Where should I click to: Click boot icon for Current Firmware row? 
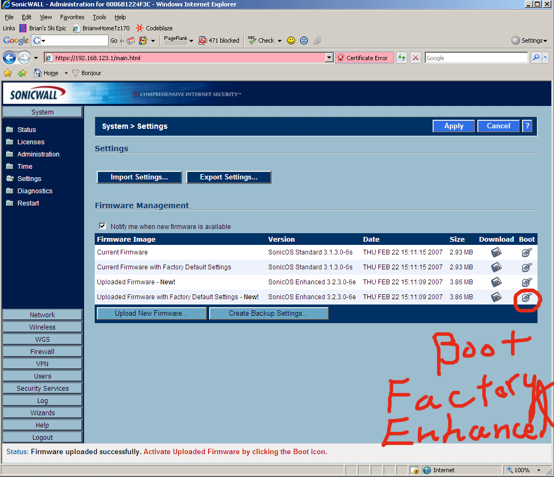[526, 252]
